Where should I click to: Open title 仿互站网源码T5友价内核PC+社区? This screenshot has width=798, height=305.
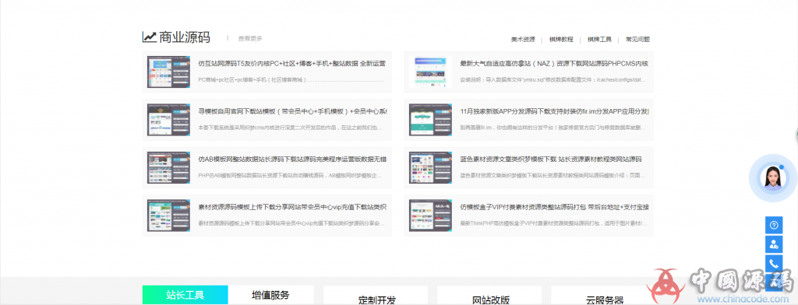[291, 64]
